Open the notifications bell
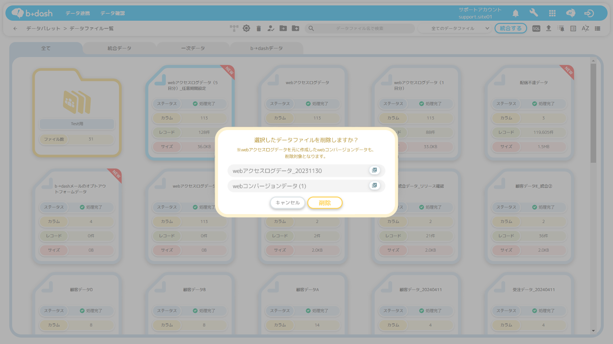 tap(516, 13)
